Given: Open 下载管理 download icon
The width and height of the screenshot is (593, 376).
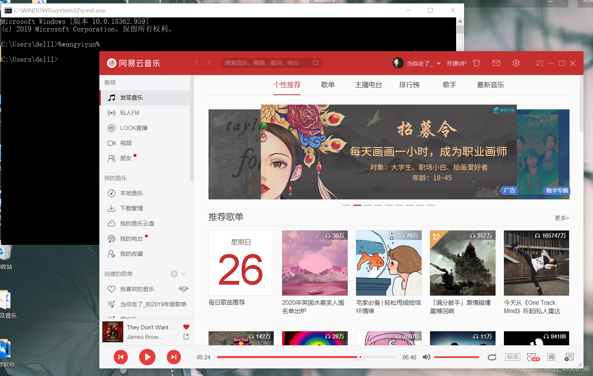Looking at the screenshot, I should point(111,208).
